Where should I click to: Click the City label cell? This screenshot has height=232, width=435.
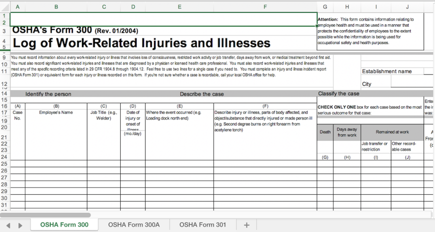coord(366,84)
